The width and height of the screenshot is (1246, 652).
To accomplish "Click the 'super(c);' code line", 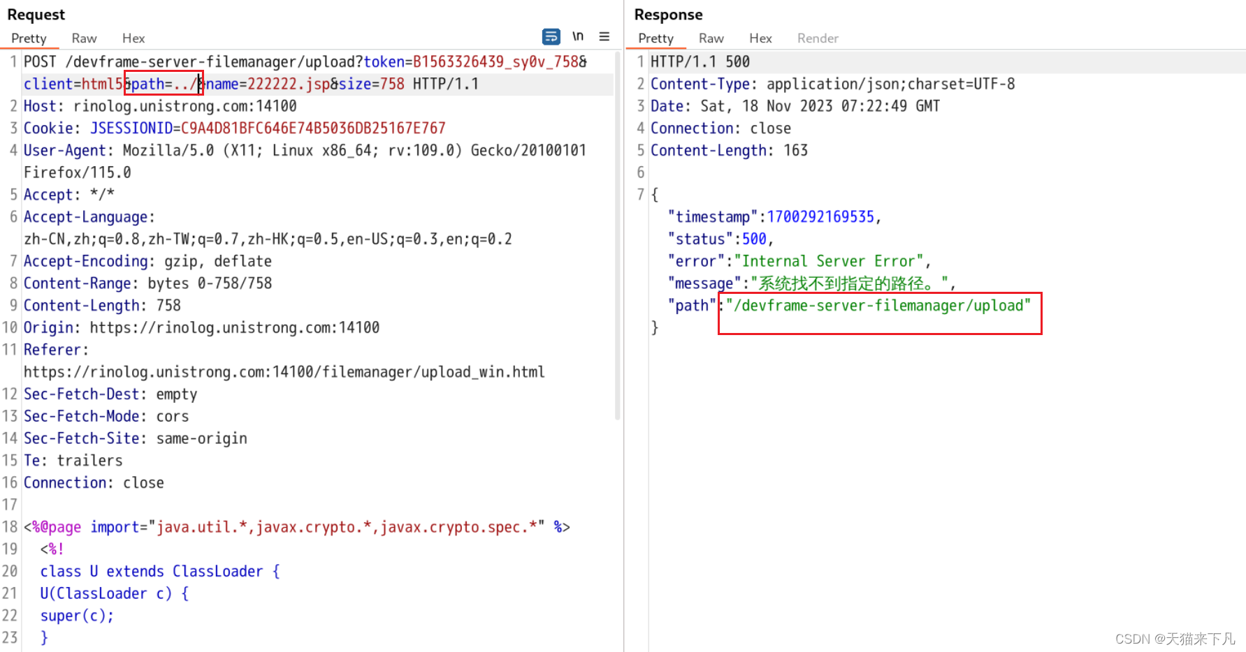I will (x=77, y=616).
